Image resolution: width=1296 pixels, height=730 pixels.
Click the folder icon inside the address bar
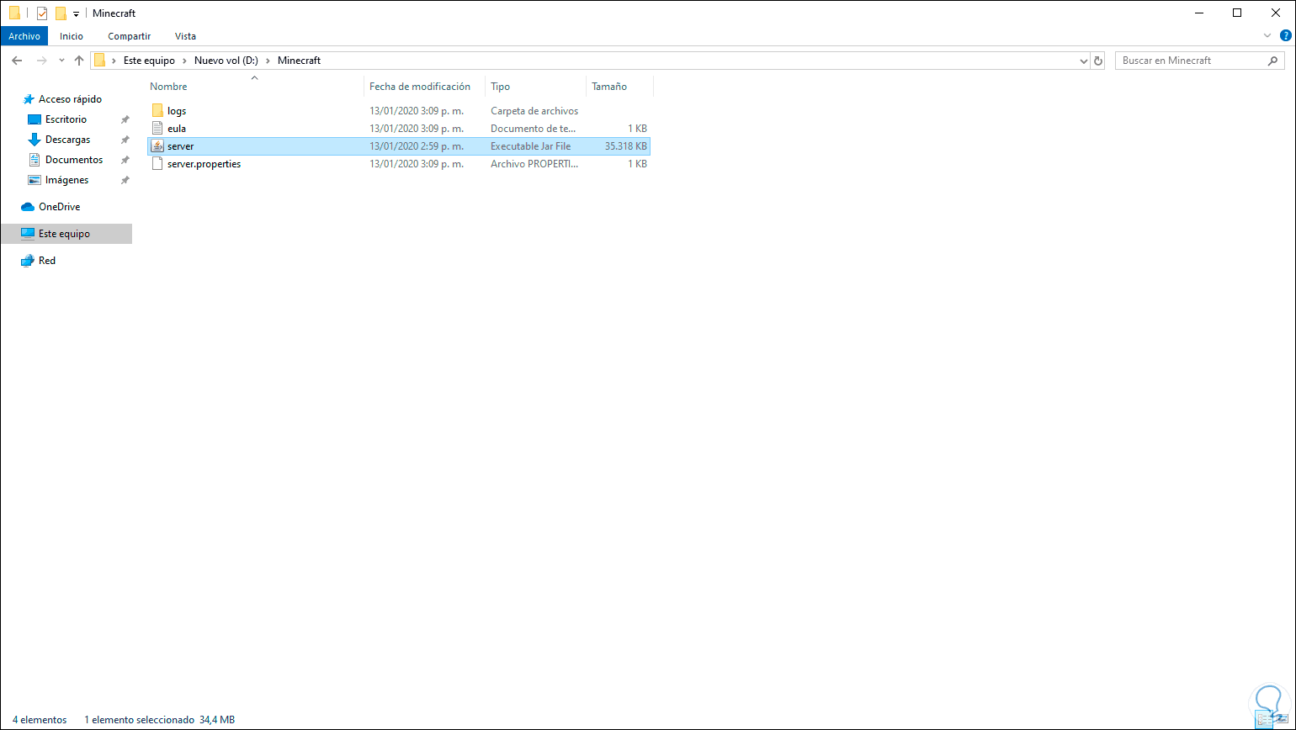(100, 61)
